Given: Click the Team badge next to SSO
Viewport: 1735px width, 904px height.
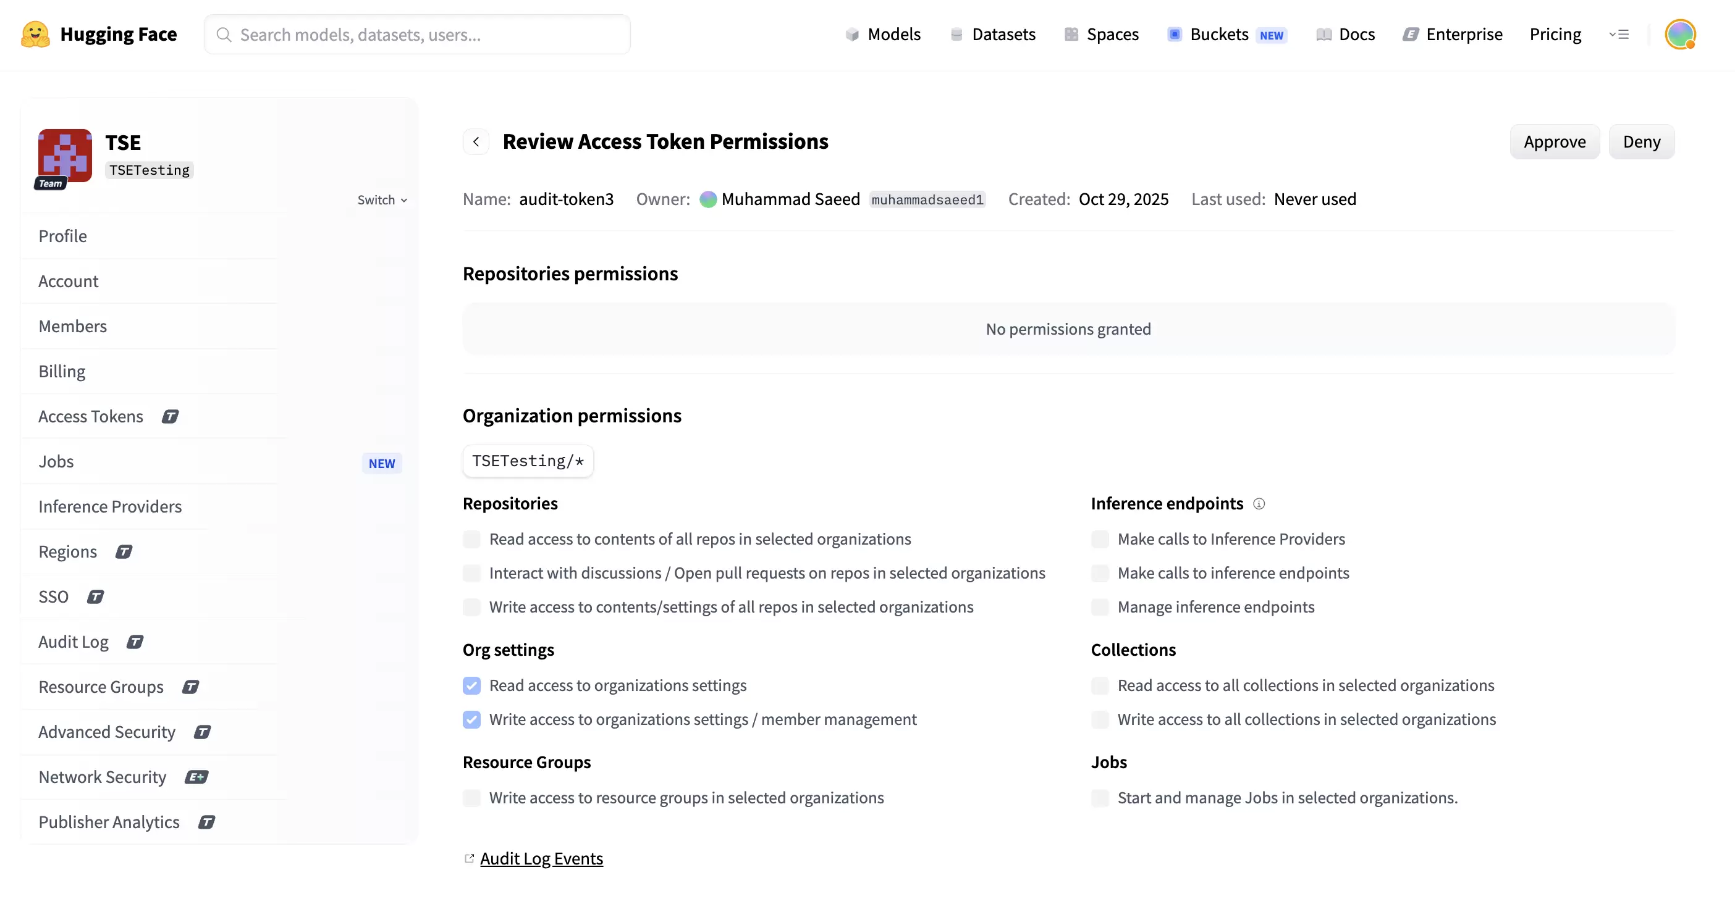Looking at the screenshot, I should point(95,597).
